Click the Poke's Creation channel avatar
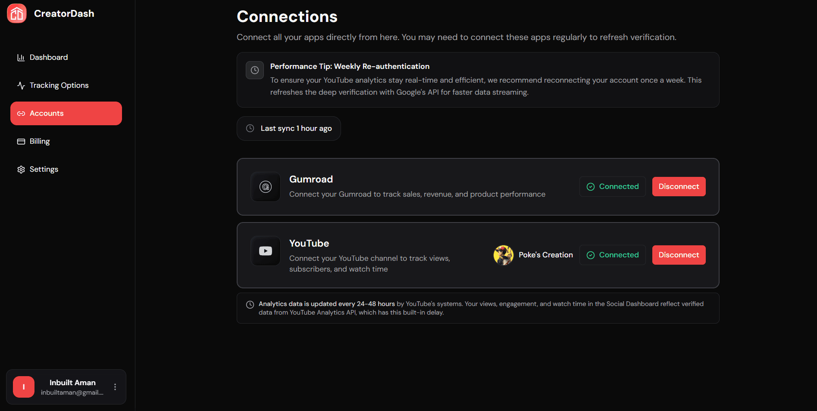 pos(504,255)
